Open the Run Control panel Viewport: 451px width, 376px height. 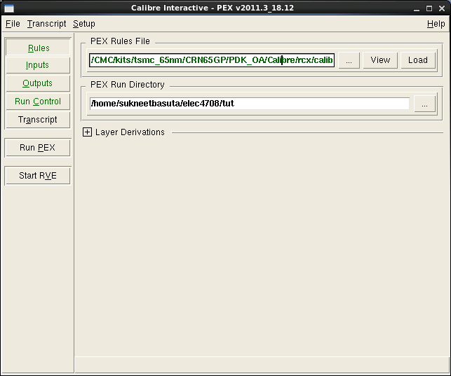click(x=38, y=102)
